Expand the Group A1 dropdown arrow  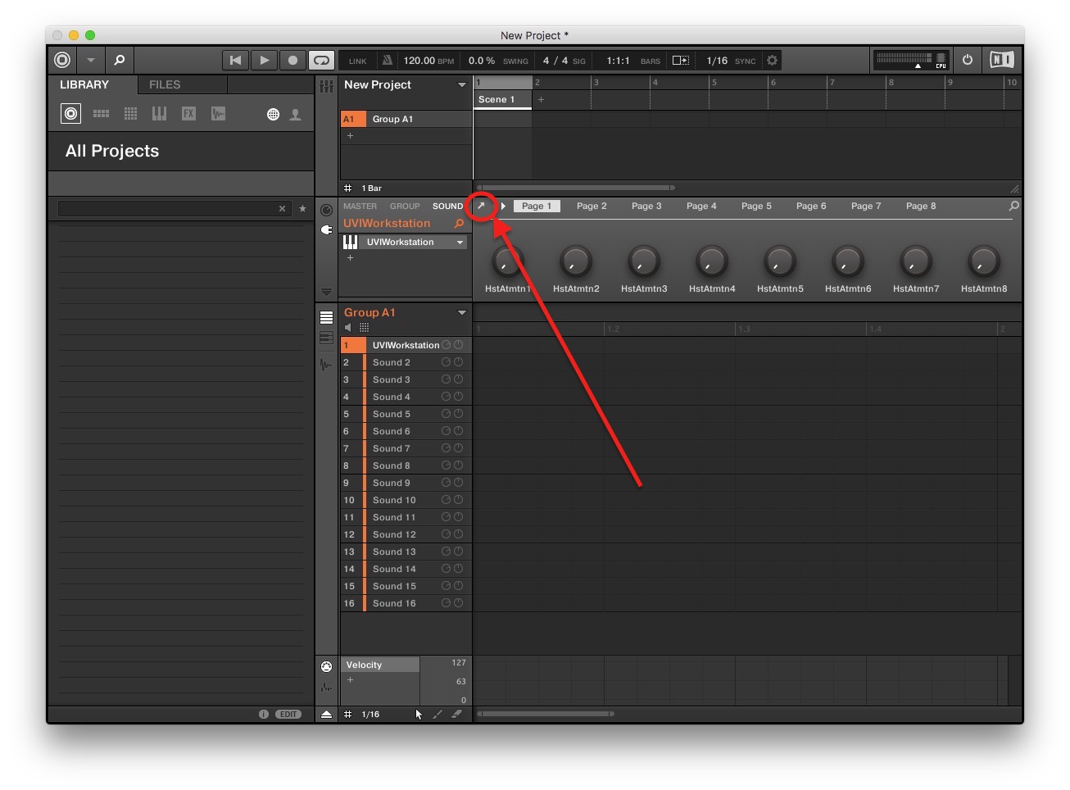[x=462, y=312]
